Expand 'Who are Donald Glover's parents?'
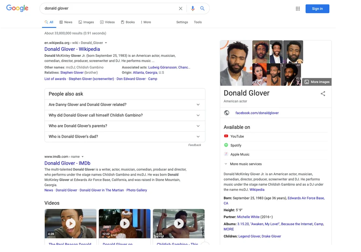The image size is (361, 252). [125, 126]
